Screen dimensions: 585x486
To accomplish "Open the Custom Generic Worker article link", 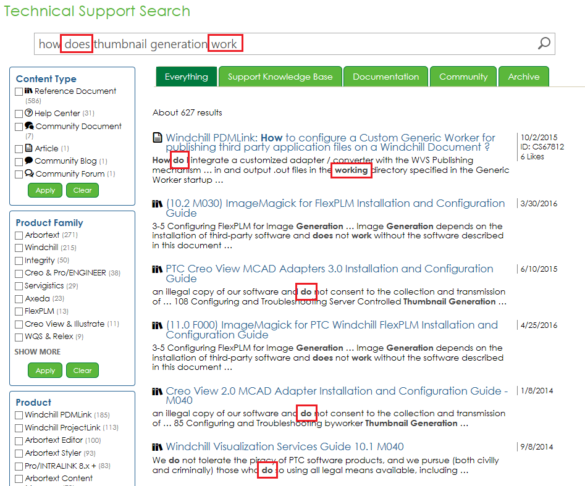I will [330, 142].
